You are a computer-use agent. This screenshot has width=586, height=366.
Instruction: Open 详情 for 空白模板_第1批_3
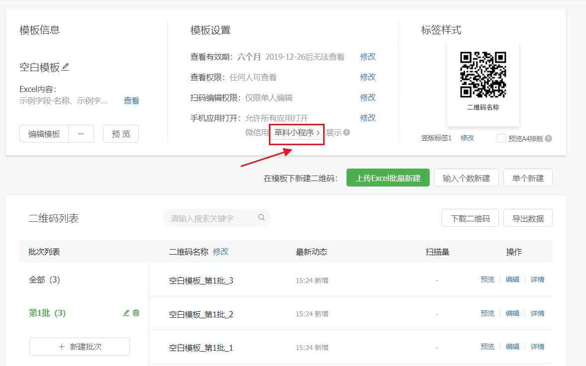[537, 279]
